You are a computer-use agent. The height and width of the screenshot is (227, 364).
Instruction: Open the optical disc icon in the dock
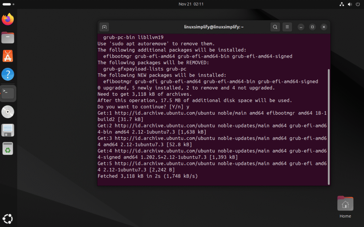(x=8, y=112)
